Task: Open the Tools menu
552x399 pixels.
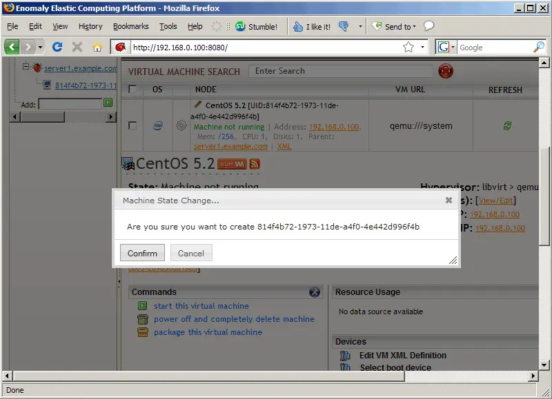Action: point(168,26)
